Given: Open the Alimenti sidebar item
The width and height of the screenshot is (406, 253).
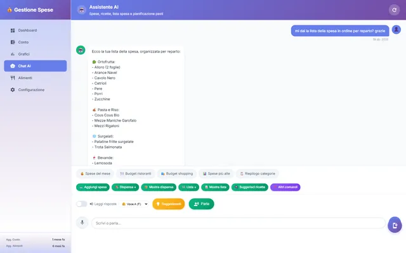Looking at the screenshot, I should [36, 78].
